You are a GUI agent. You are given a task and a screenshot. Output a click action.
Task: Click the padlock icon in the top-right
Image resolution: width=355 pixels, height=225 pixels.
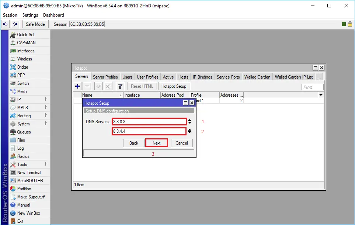coord(350,24)
